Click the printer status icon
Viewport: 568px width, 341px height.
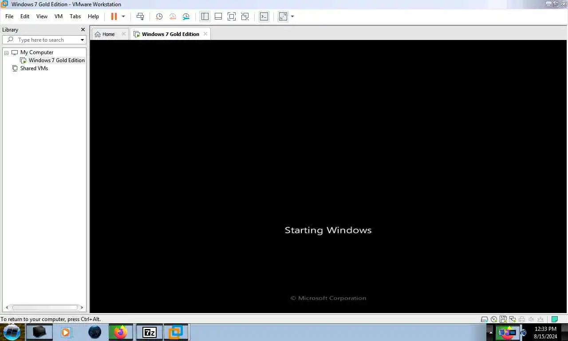[x=522, y=319]
